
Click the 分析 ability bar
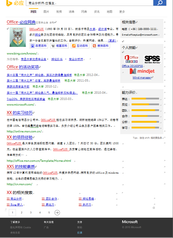pos(145,122)
